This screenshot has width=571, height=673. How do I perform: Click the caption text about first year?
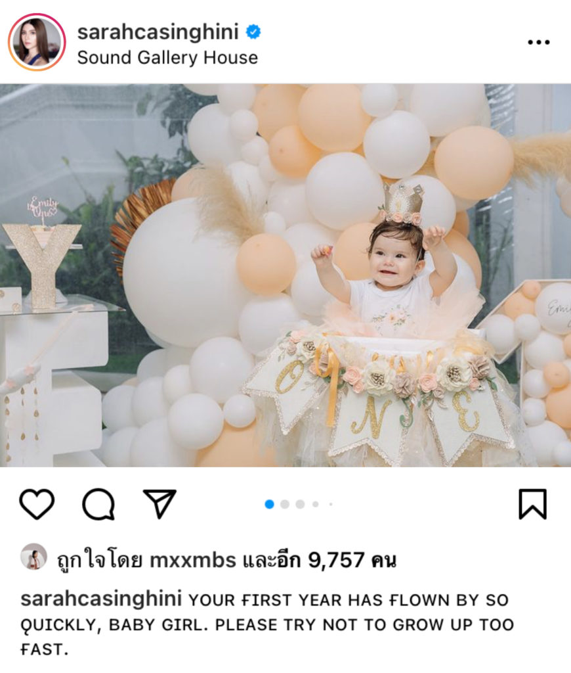267,624
